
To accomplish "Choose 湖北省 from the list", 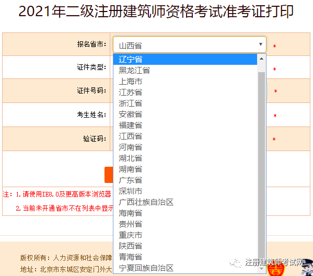I will click(x=185, y=158).
